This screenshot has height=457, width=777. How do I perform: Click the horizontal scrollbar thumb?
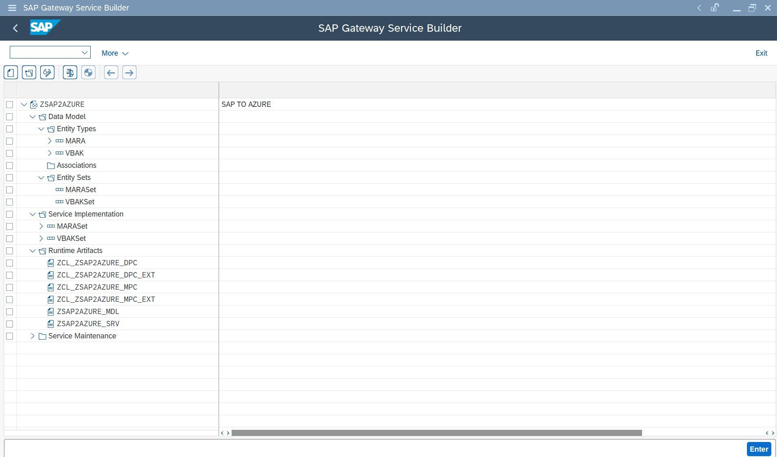(436, 433)
